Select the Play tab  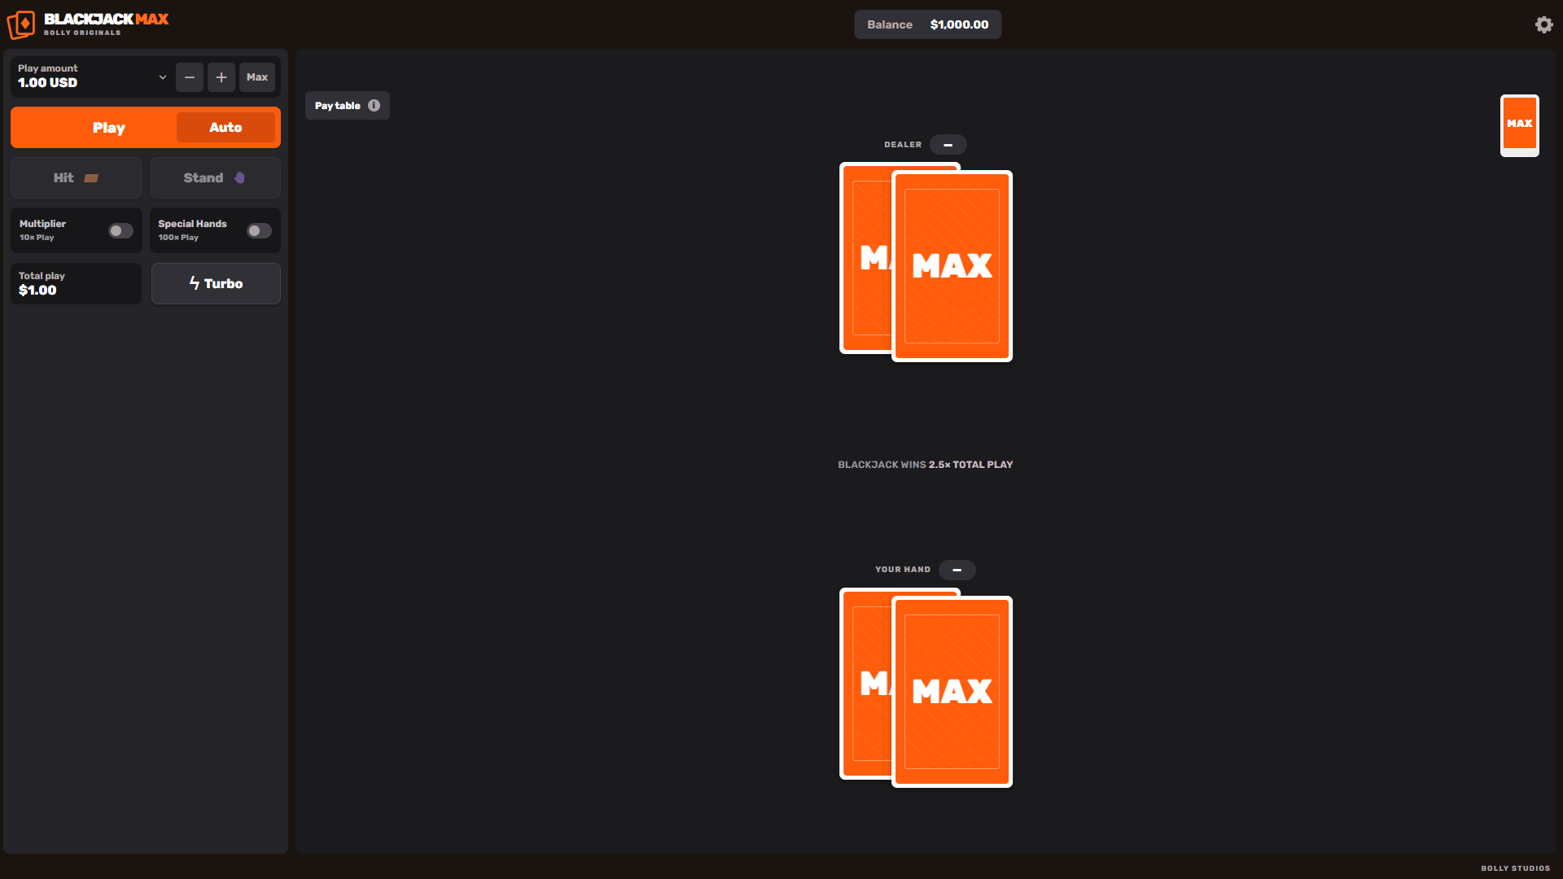(109, 128)
